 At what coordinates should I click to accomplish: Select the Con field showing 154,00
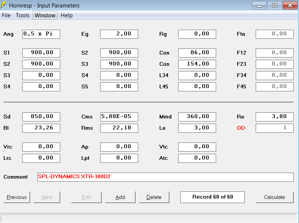click(197, 64)
